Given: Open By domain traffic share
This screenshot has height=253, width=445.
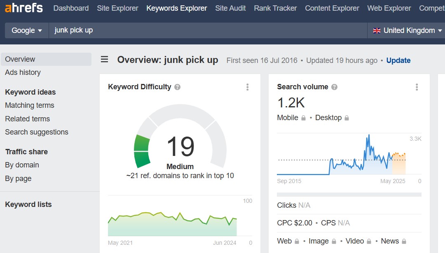Looking at the screenshot, I should [x=22, y=165].
